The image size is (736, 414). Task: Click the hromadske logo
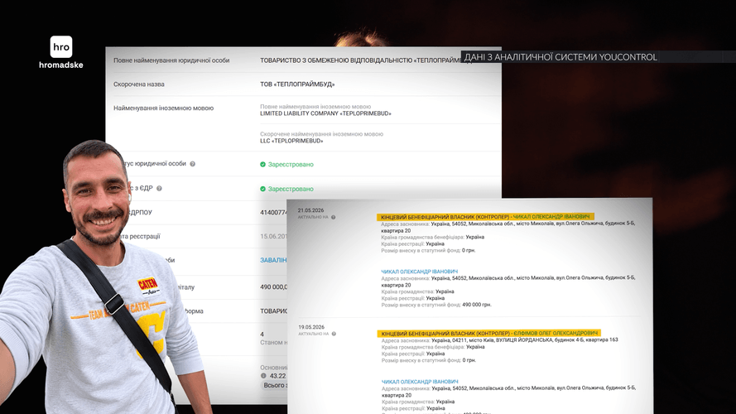(61, 52)
